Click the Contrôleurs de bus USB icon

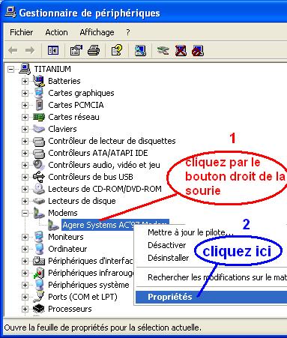coord(39,177)
